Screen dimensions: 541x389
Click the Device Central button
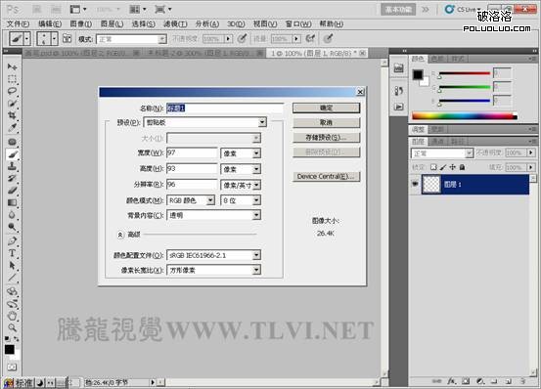tap(326, 176)
